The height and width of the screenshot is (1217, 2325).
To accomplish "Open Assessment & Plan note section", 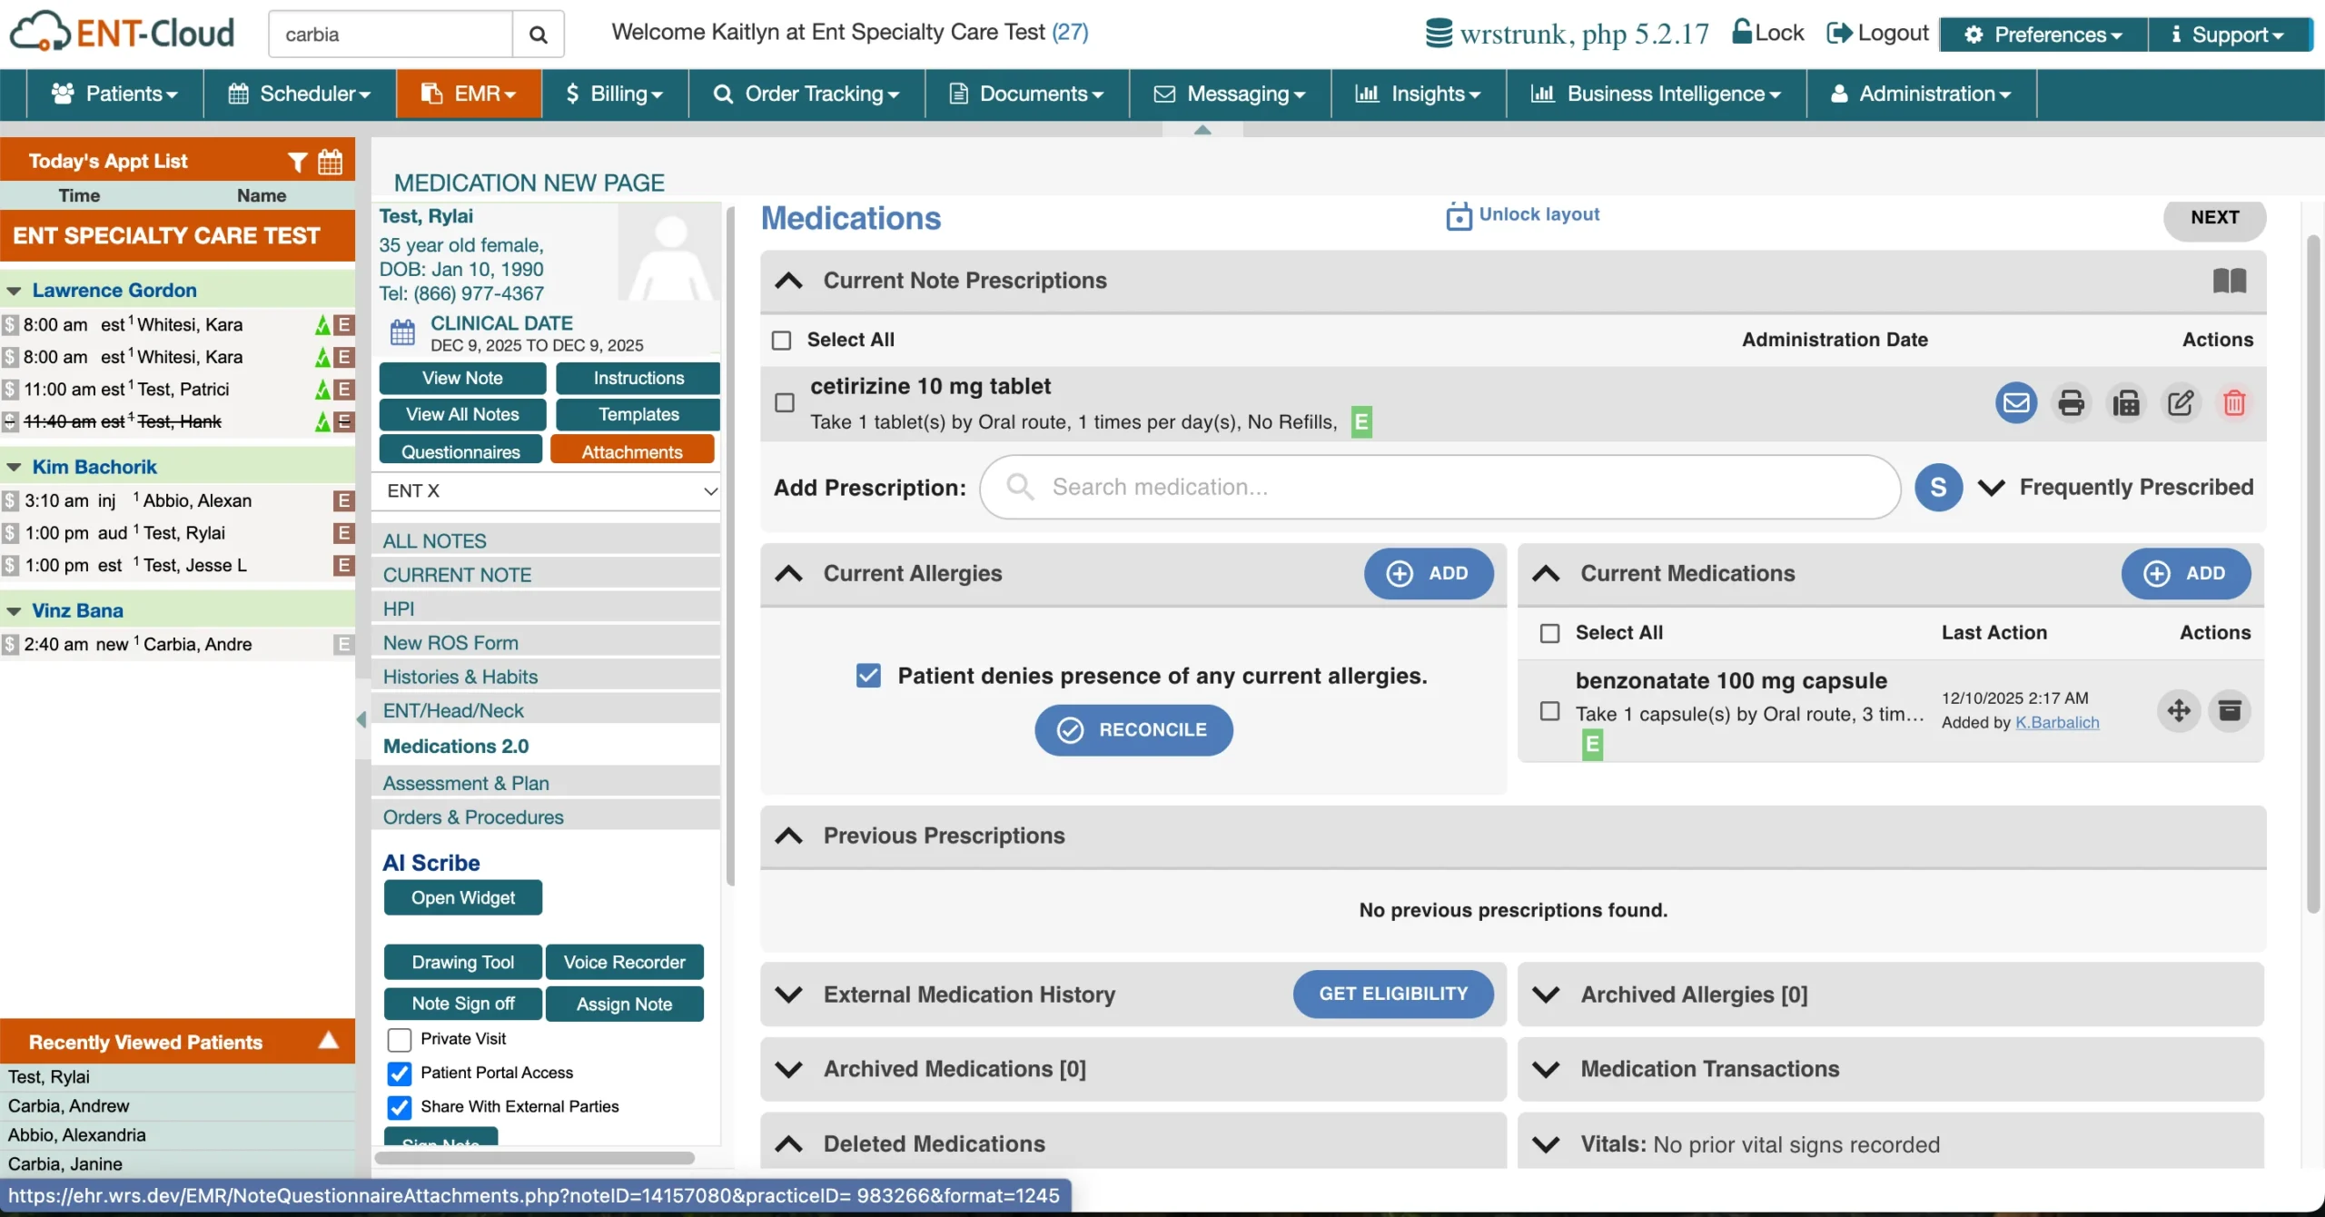I will point(466,783).
